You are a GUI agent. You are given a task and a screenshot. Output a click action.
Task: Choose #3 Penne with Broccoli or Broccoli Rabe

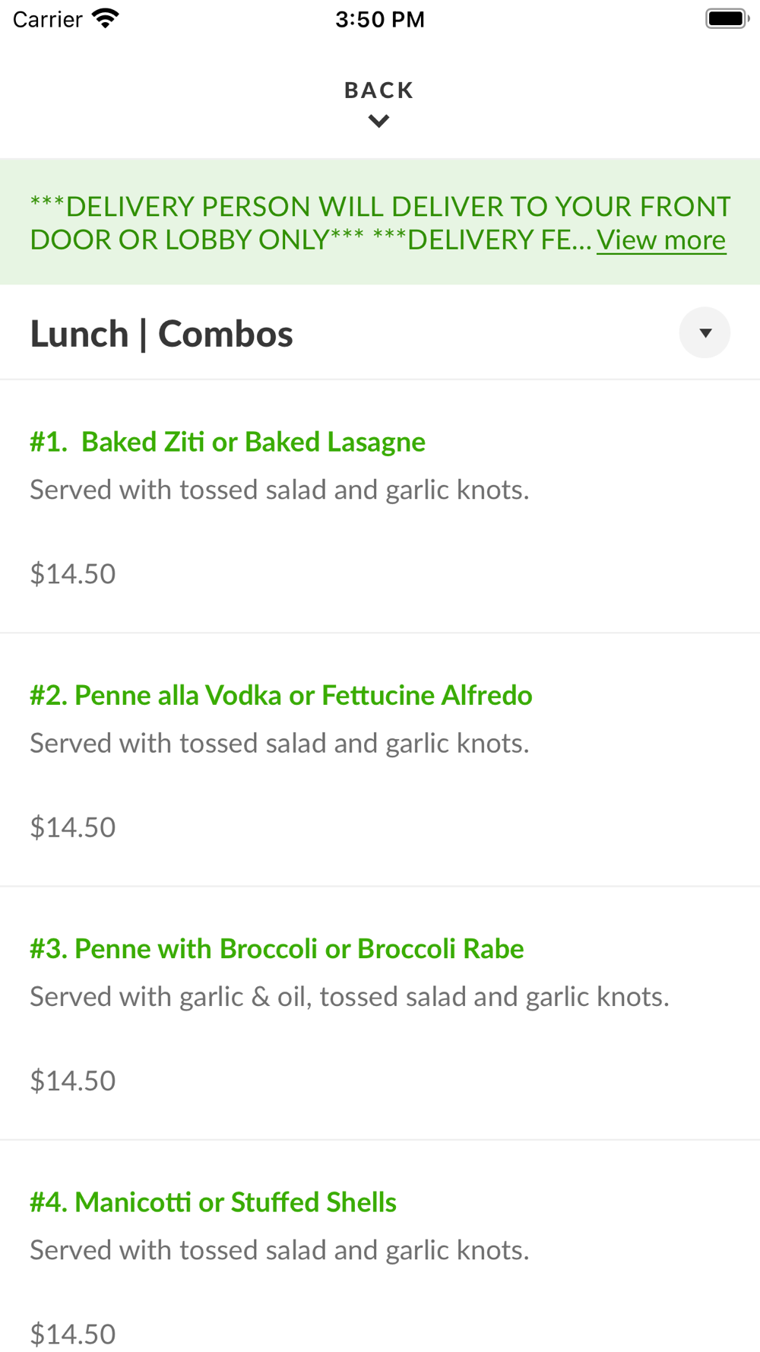point(277,948)
